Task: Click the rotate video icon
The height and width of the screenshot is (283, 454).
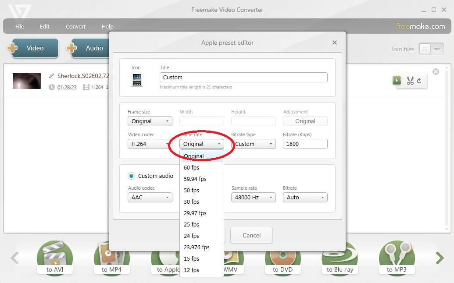Action: (419, 81)
